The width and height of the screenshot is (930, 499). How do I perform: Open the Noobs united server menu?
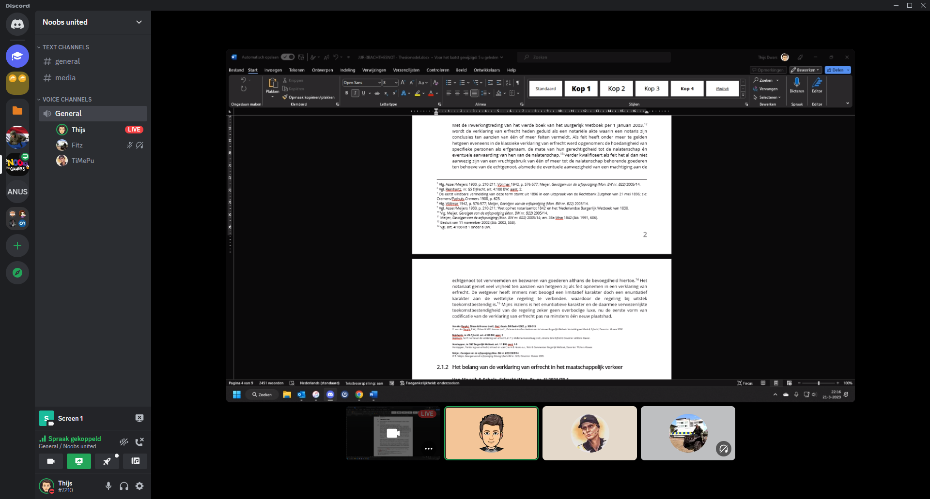click(x=92, y=22)
